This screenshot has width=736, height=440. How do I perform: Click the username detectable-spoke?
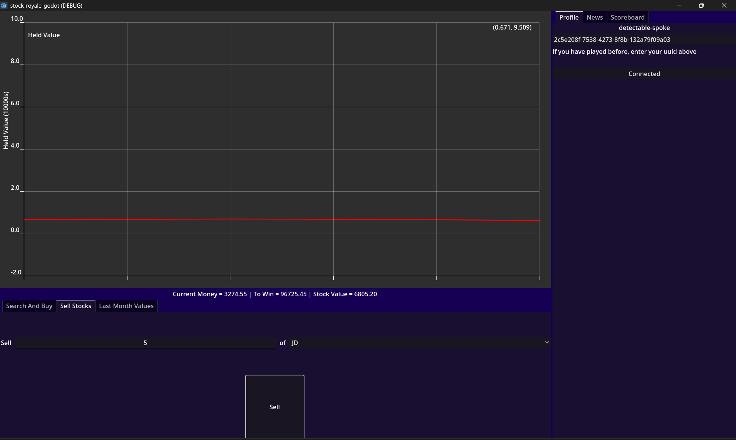click(x=644, y=28)
